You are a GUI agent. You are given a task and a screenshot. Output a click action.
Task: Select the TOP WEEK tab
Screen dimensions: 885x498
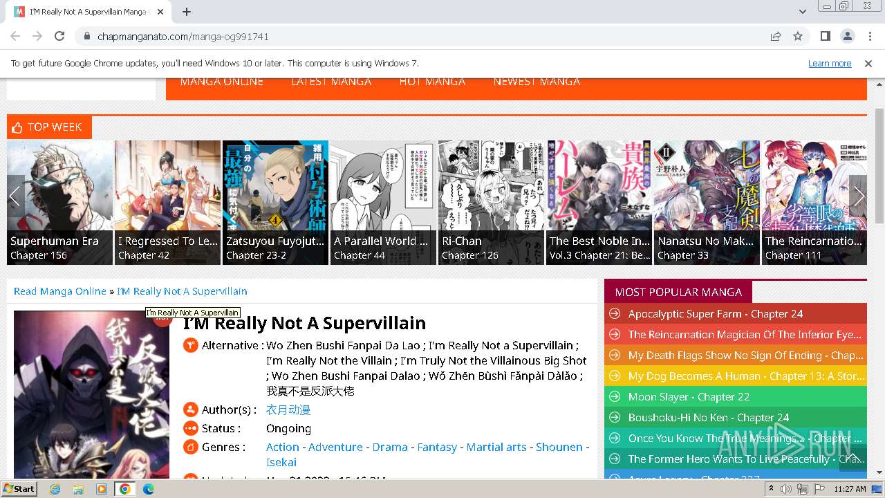[49, 127]
